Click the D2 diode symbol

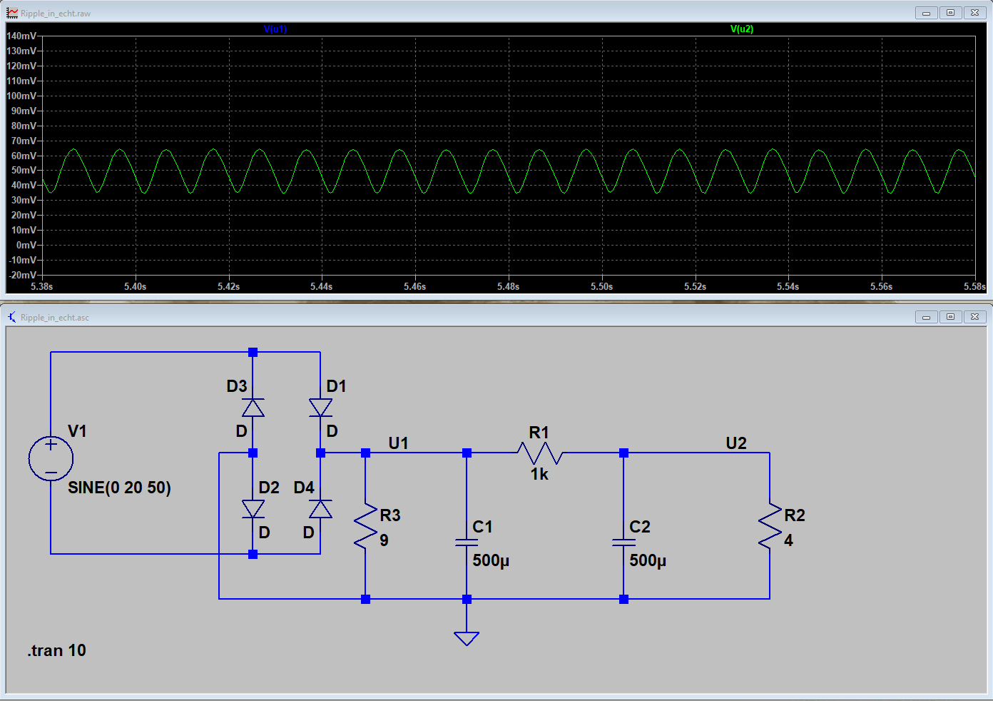point(253,509)
